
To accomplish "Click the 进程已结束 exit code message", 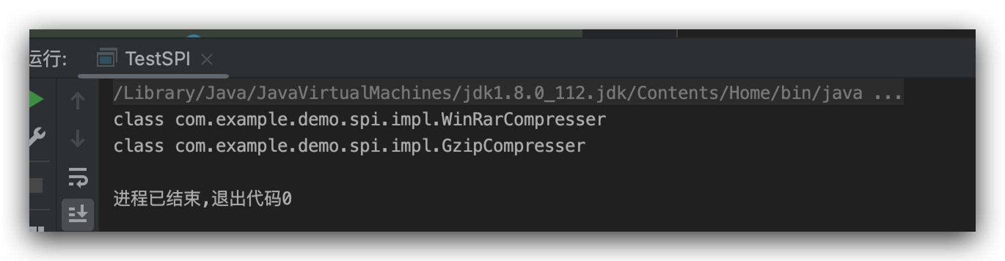I will pos(202,199).
